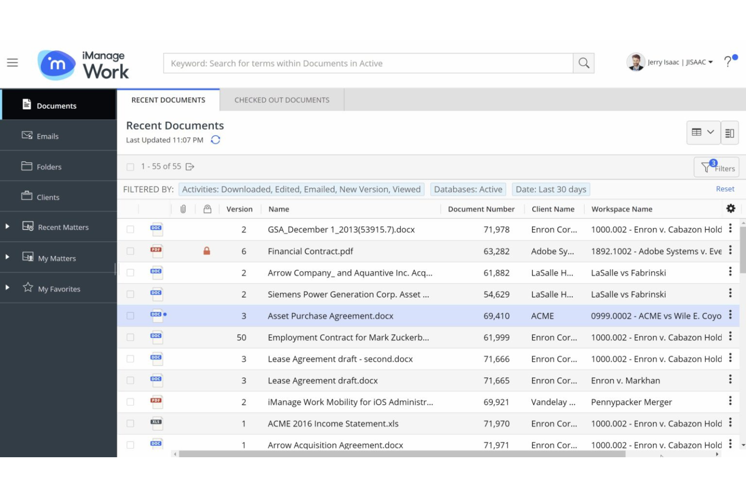This screenshot has height=497, width=746.
Task: Open the Filters panel
Action: (716, 168)
